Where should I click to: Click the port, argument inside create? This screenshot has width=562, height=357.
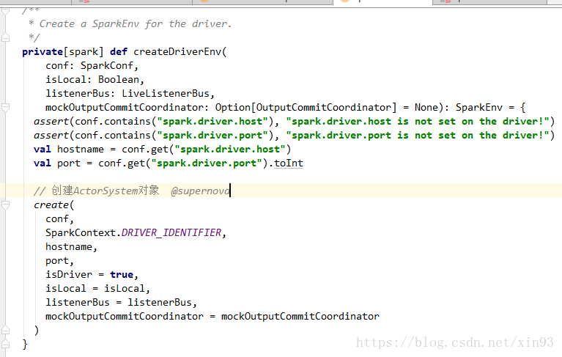[x=59, y=261]
